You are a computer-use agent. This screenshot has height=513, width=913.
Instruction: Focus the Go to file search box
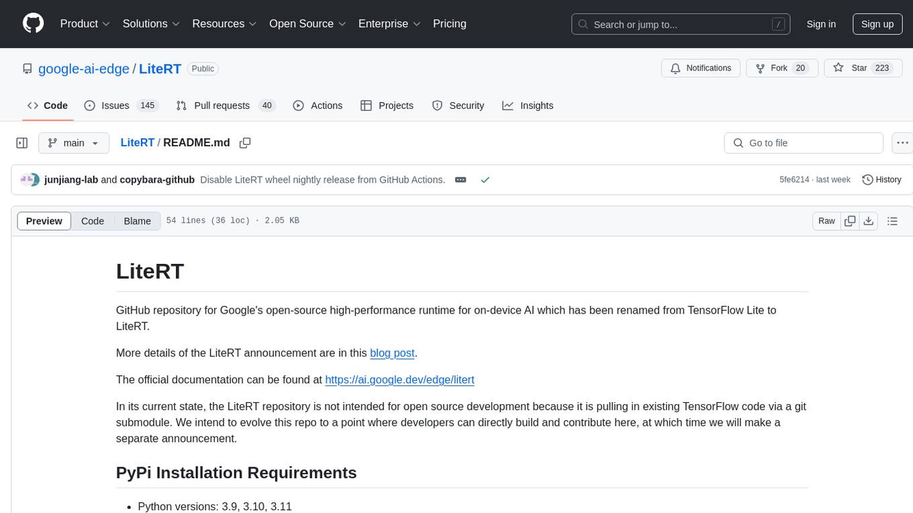point(804,143)
